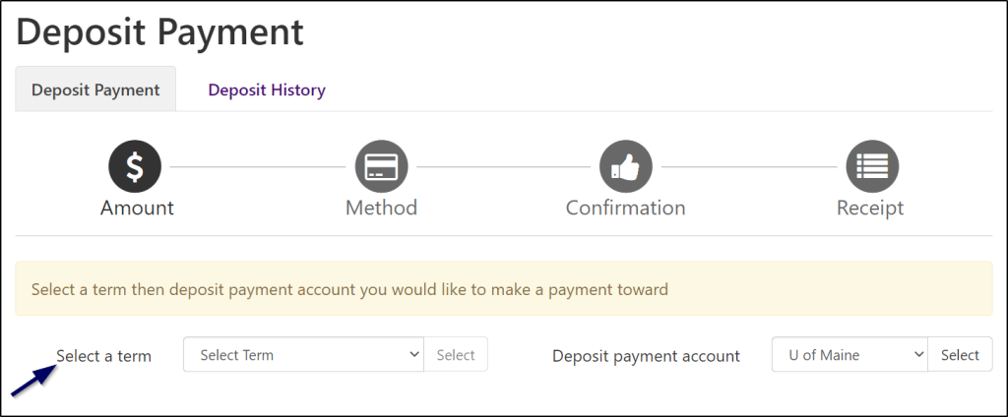Open the Select Term dropdown
This screenshot has width=1008, height=417.
pos(303,355)
